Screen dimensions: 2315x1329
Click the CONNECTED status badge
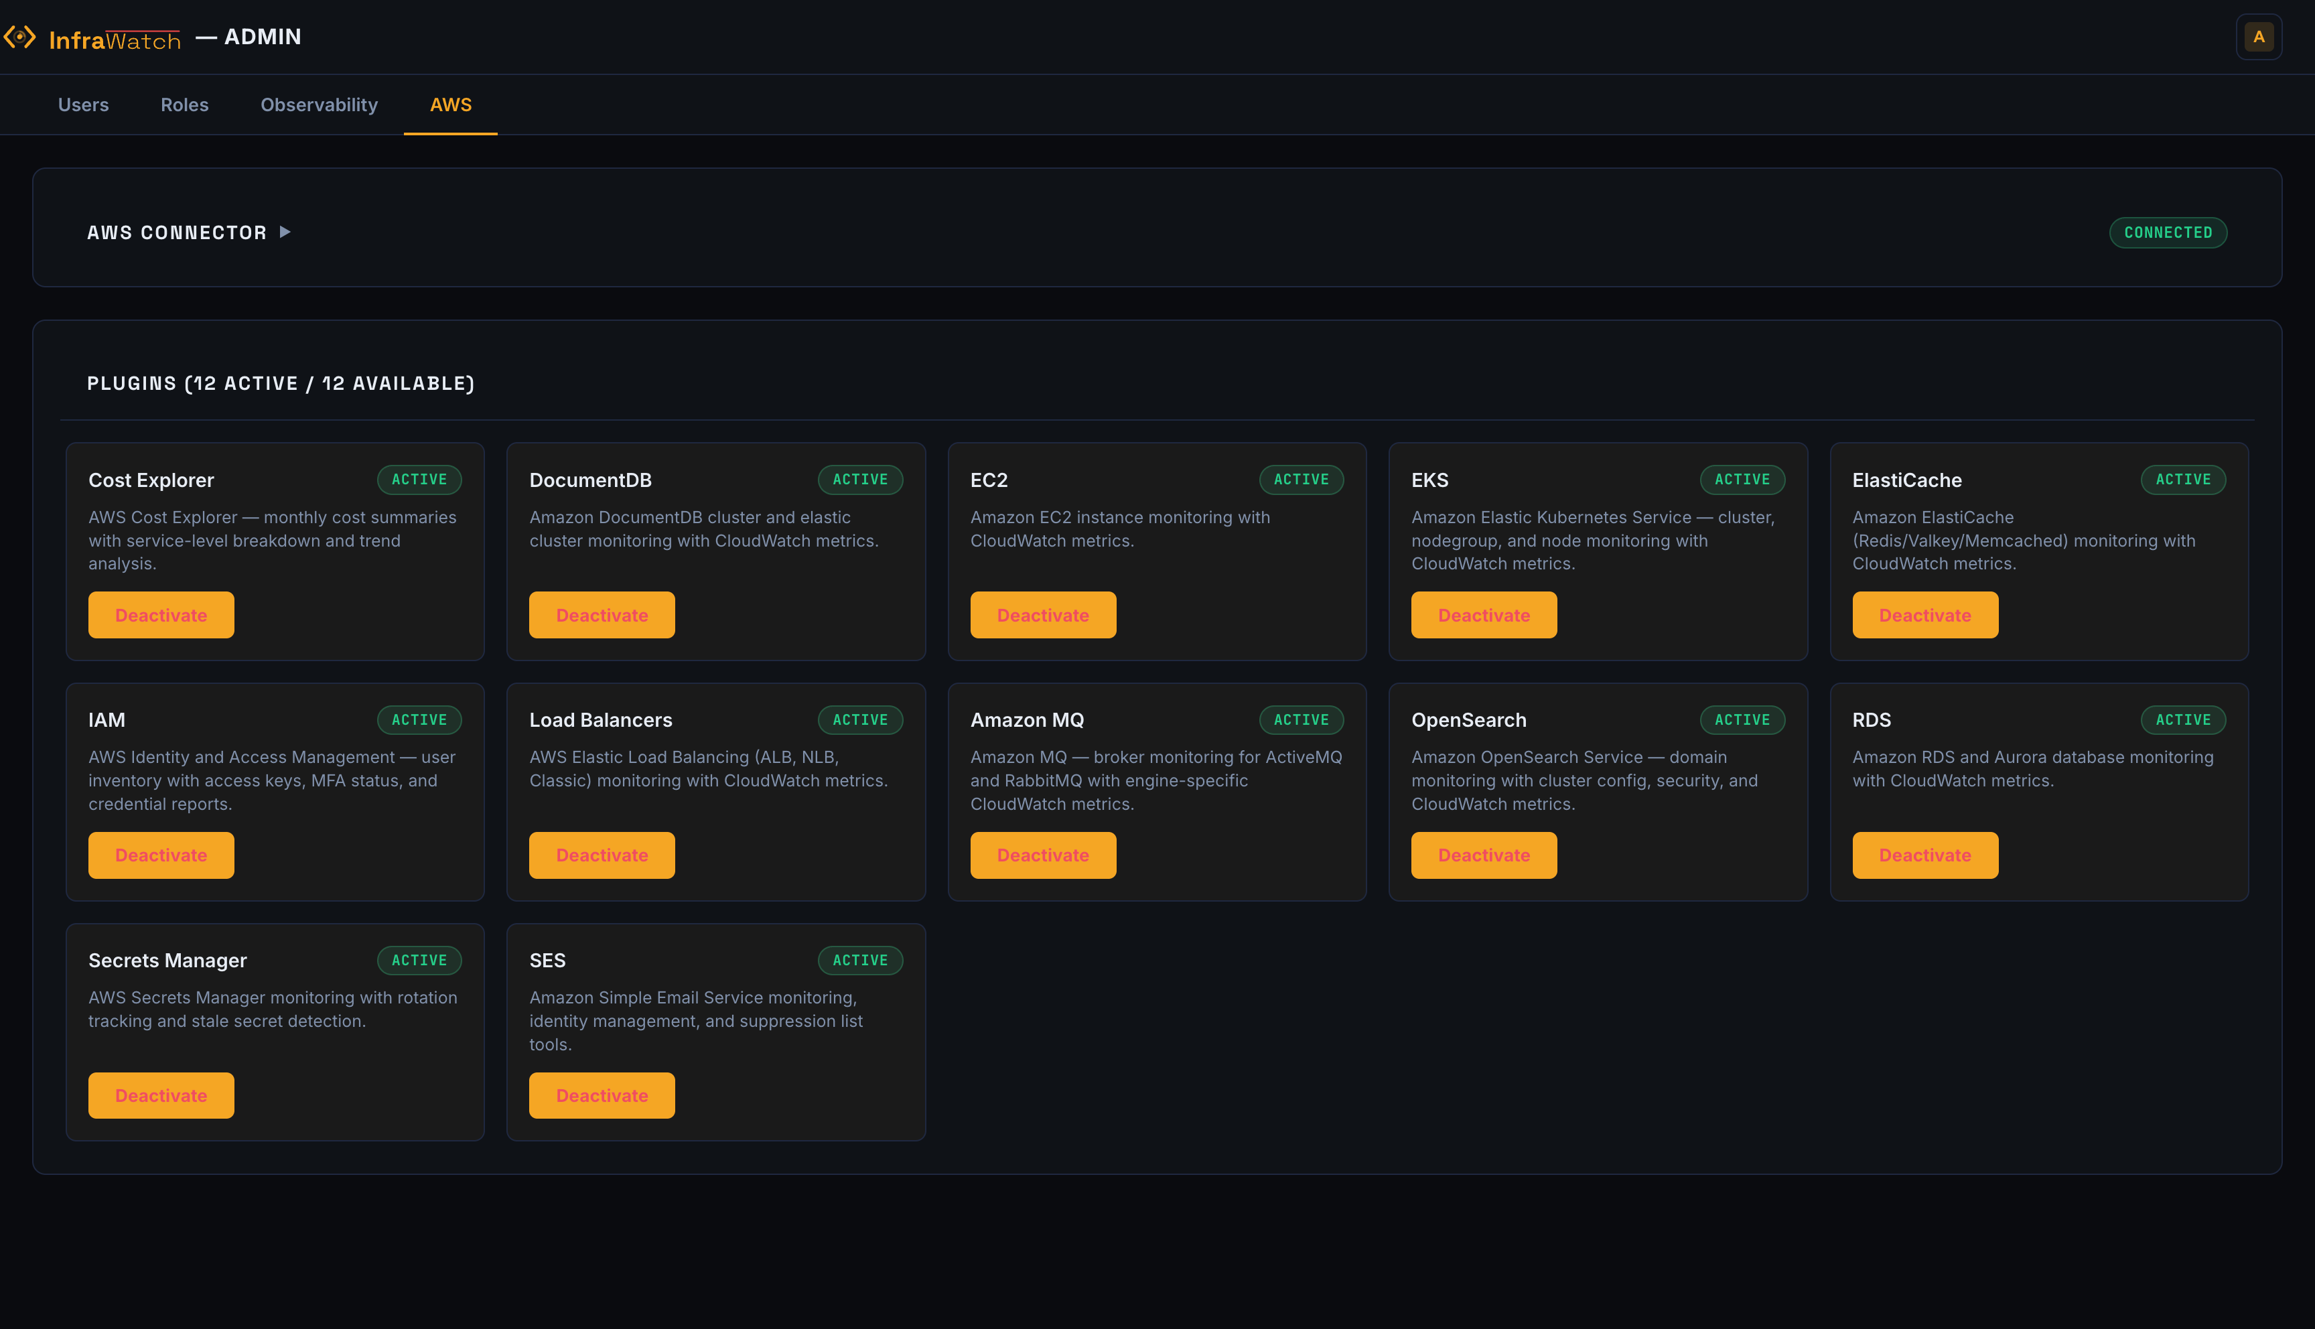pyautogui.click(x=2168, y=232)
